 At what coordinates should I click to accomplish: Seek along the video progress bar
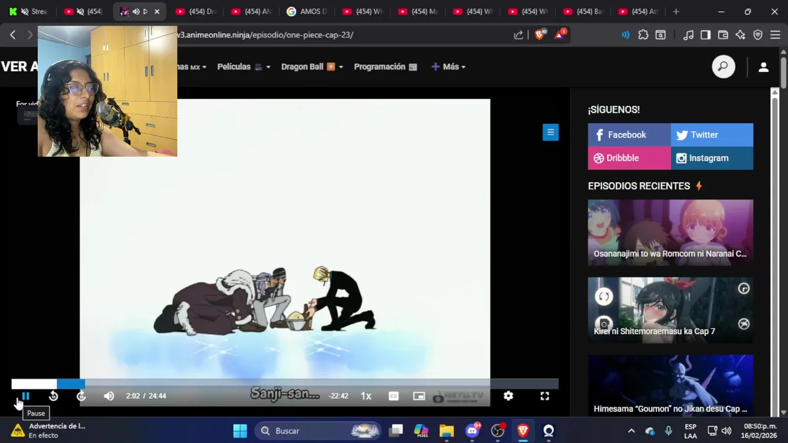point(284,385)
